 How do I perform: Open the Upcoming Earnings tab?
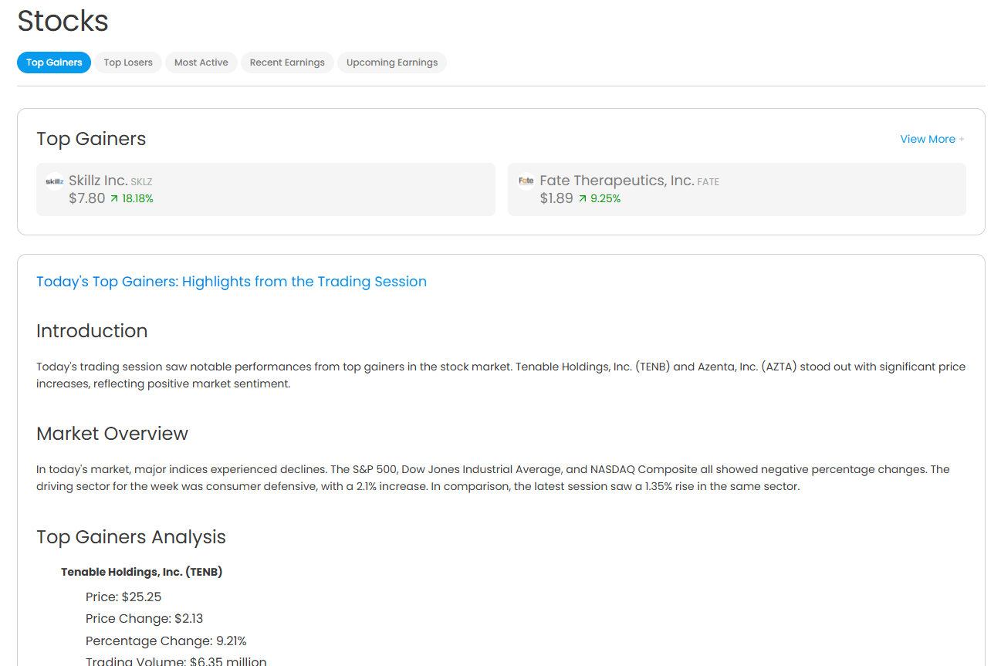pyautogui.click(x=392, y=63)
